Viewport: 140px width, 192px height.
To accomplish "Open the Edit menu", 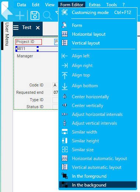I will click(x=36, y=5).
